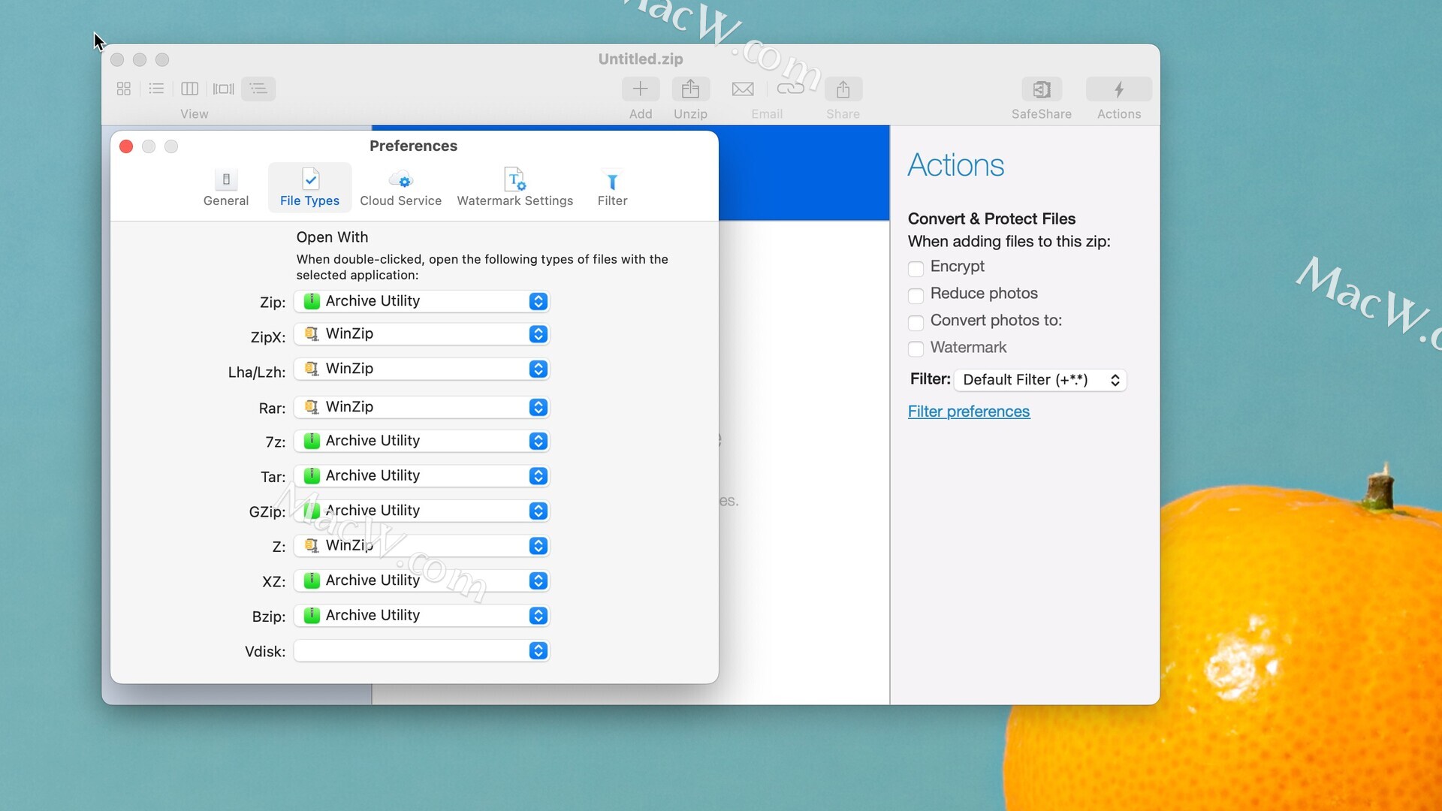1442x811 pixels.
Task: Open the Default Filter dropdown
Action: tap(1040, 380)
